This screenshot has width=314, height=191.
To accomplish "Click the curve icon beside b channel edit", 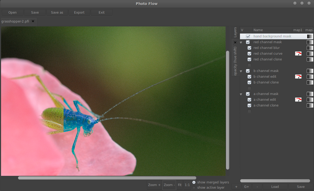I will [x=299, y=76].
